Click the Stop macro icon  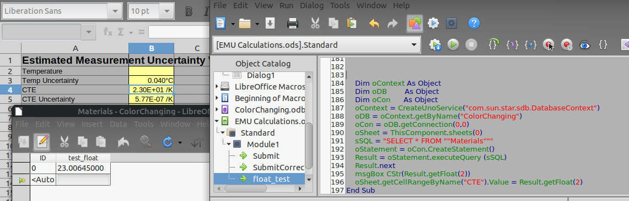pyautogui.click(x=472, y=44)
